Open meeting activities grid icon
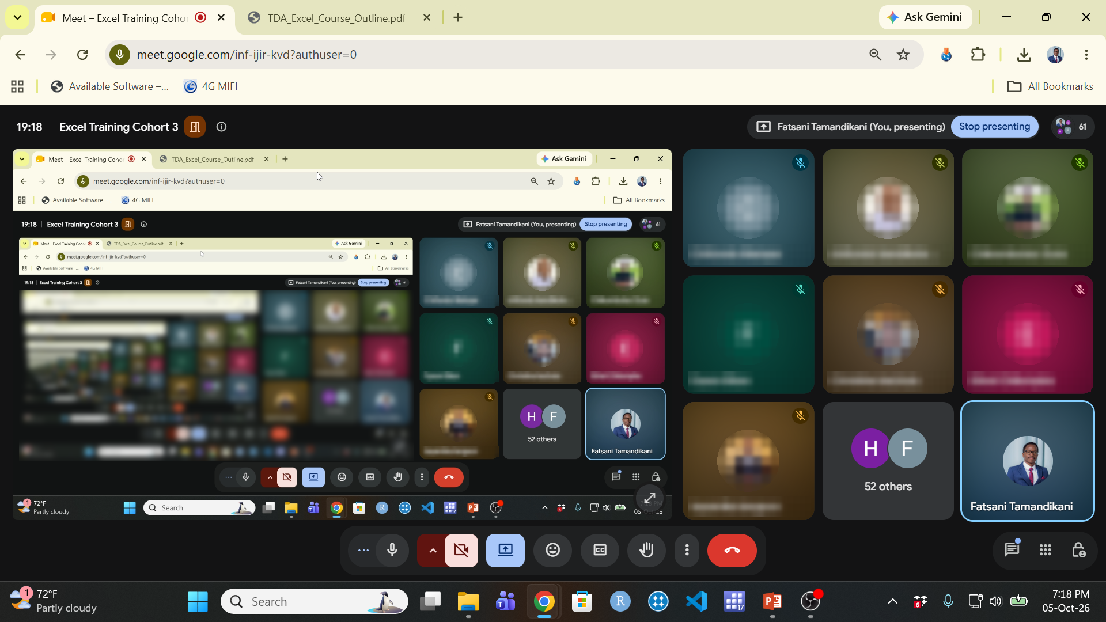 1046,550
